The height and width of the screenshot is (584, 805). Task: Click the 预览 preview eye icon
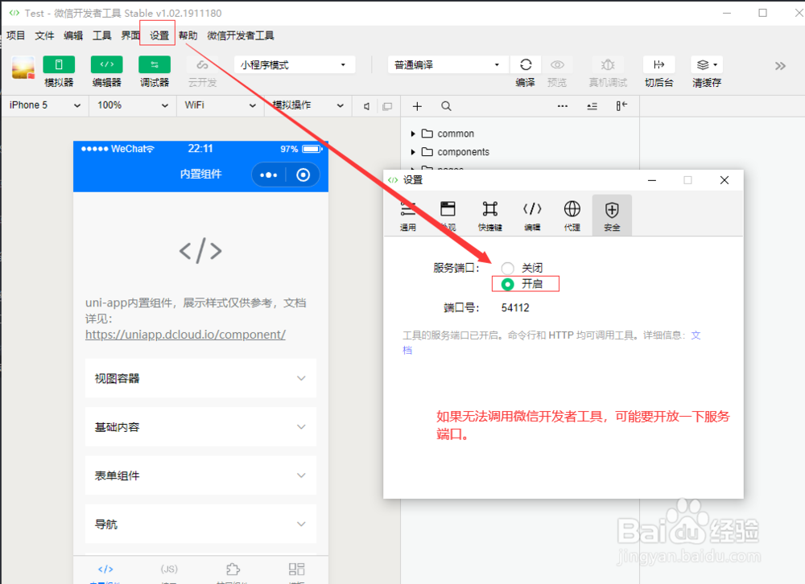[557, 64]
